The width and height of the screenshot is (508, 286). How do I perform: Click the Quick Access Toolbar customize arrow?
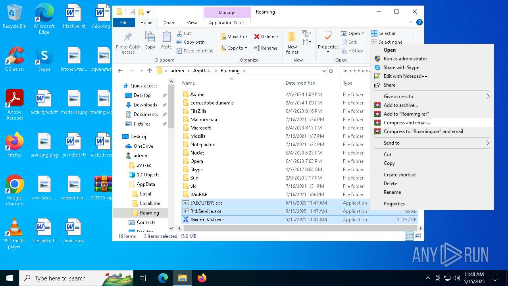pos(148,12)
